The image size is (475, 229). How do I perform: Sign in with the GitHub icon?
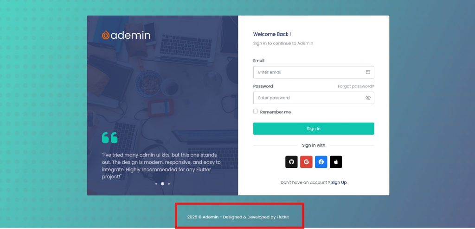coord(291,162)
